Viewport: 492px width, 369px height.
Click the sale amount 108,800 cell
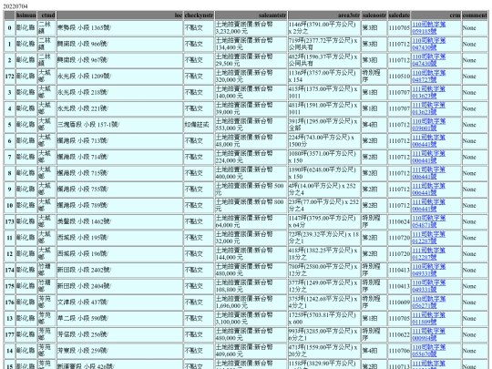251,286
